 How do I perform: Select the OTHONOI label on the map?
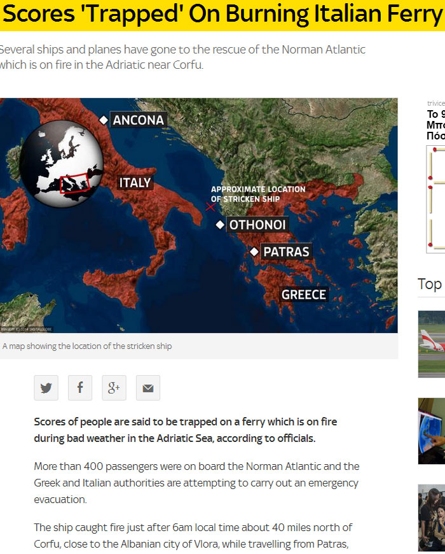(257, 225)
